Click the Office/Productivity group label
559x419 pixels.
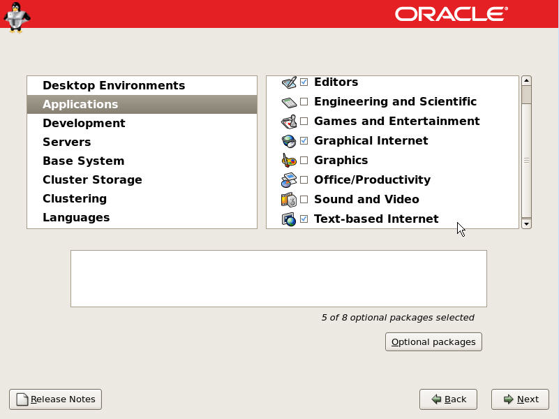pos(372,179)
